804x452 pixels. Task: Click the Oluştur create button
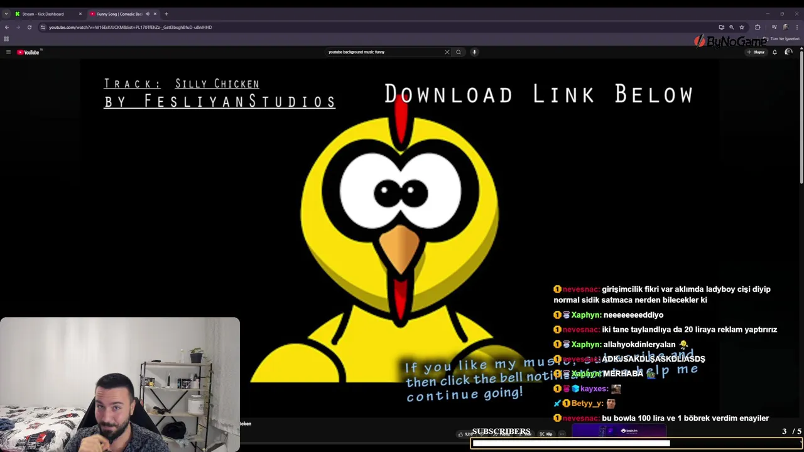756,52
